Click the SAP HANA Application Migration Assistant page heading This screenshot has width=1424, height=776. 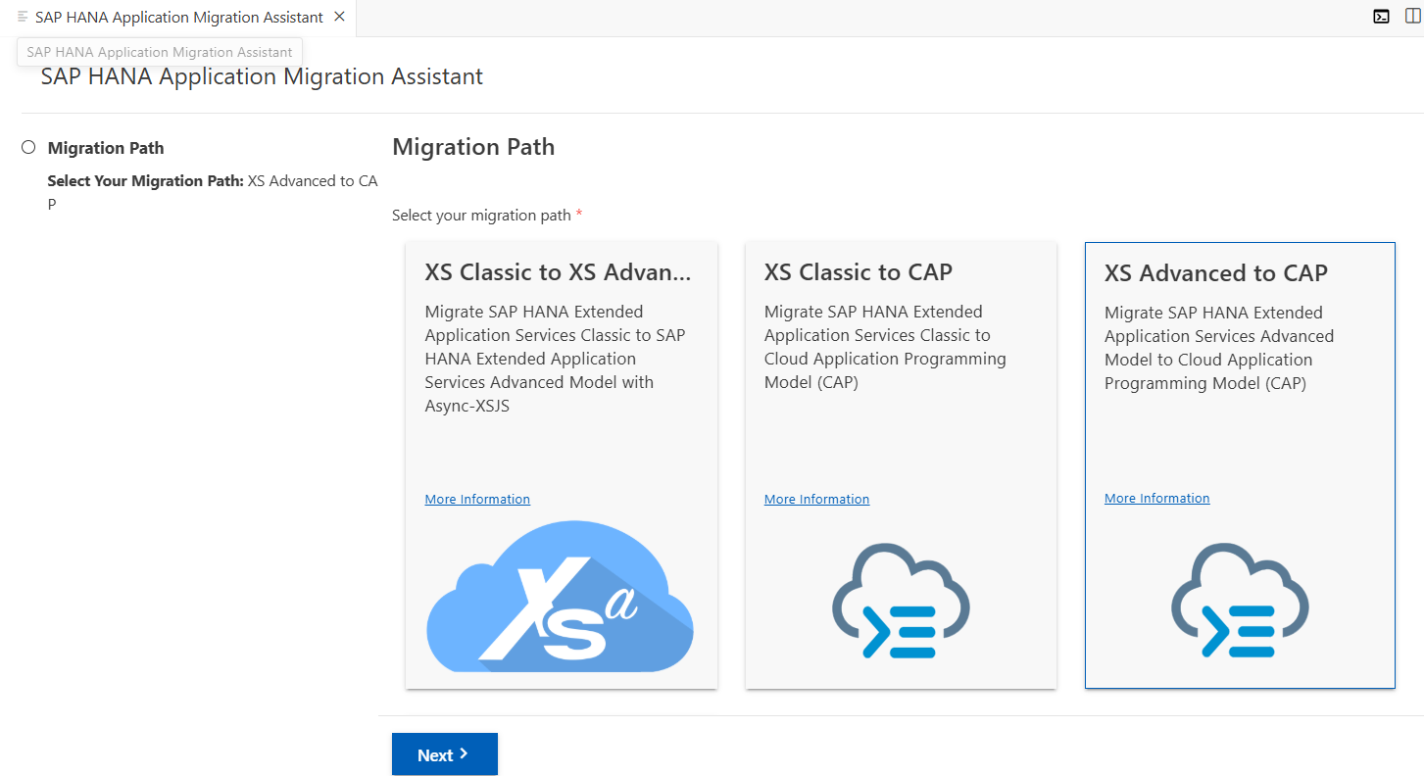point(262,76)
